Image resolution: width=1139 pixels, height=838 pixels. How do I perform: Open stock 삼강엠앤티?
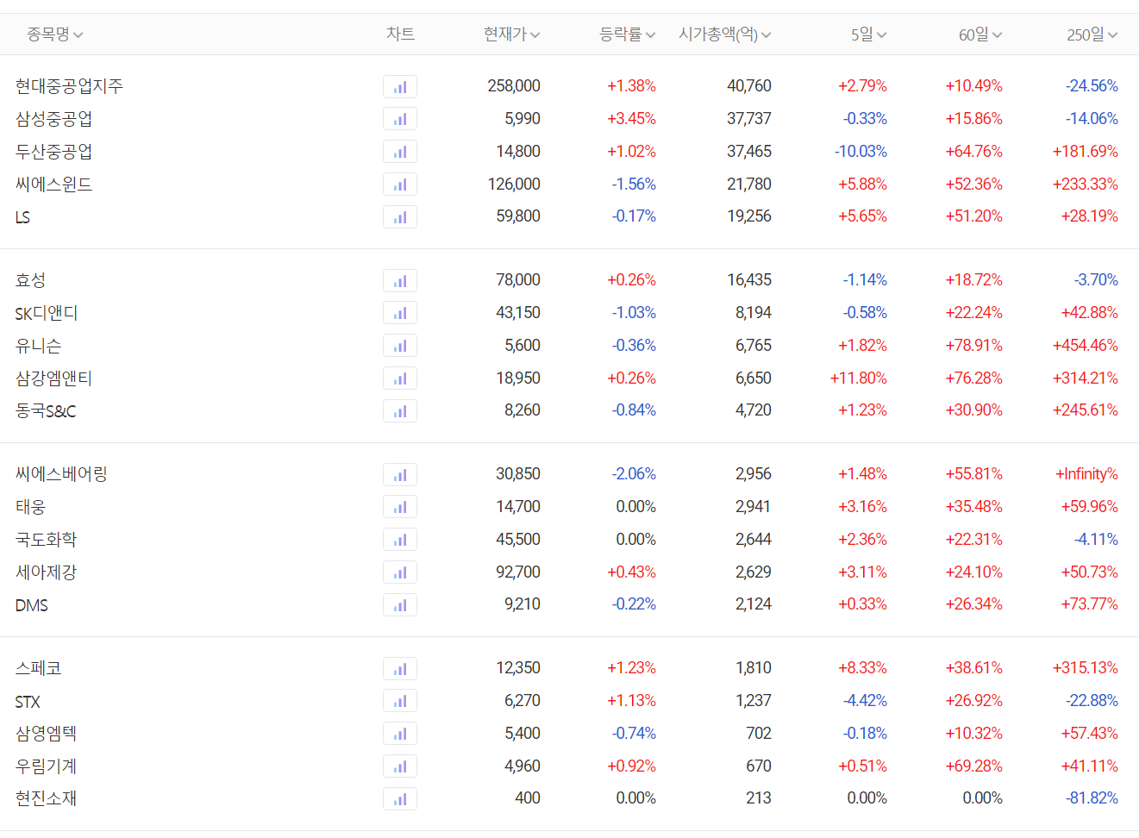click(53, 378)
